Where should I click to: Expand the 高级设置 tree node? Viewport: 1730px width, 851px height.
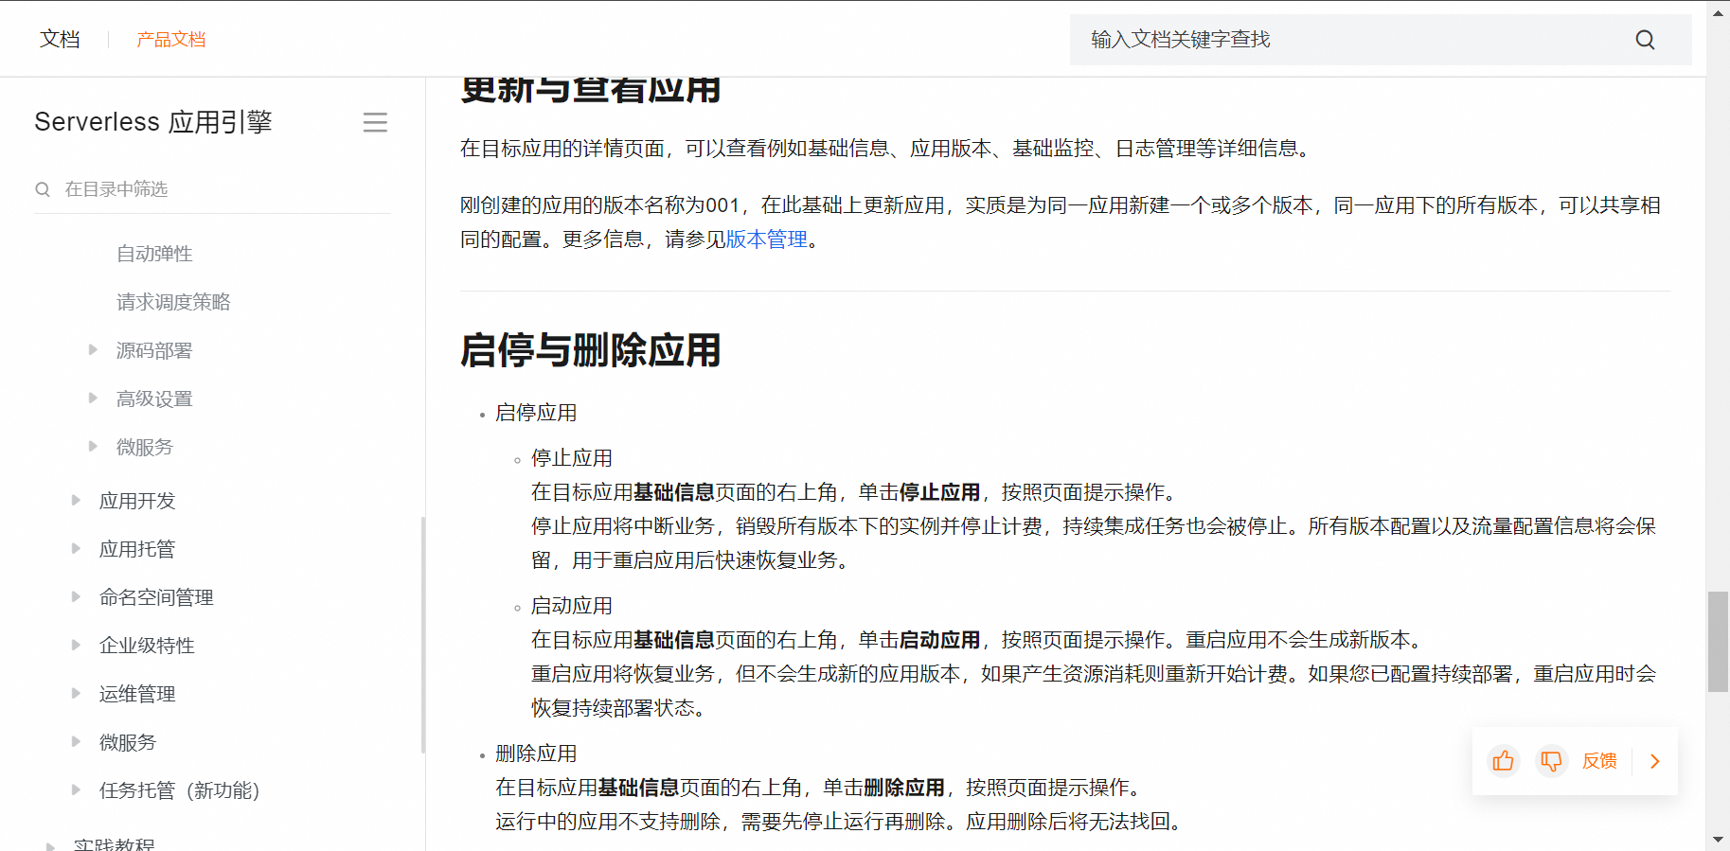[x=93, y=399]
